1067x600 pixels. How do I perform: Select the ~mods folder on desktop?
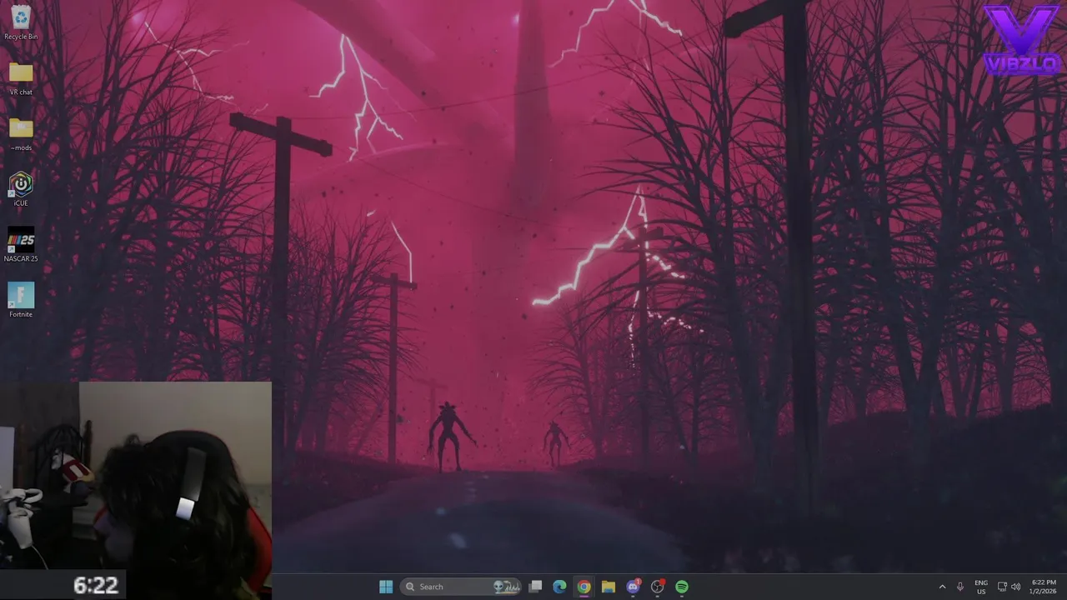pyautogui.click(x=21, y=134)
